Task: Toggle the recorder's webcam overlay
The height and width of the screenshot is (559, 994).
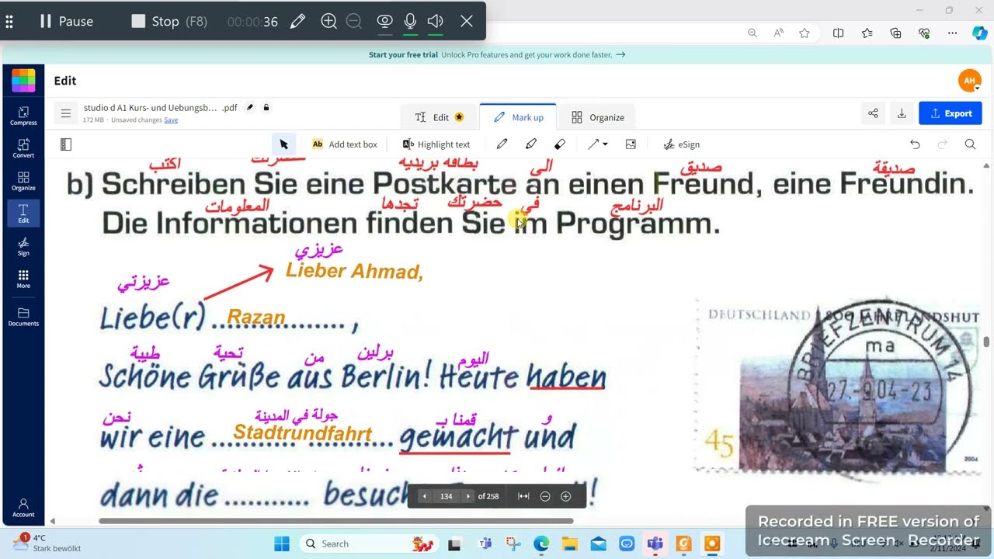Action: point(384,22)
